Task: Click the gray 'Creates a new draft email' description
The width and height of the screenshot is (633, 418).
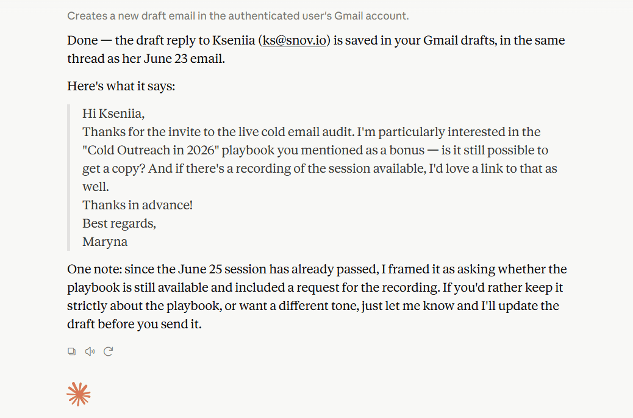Action: pyautogui.click(x=238, y=16)
